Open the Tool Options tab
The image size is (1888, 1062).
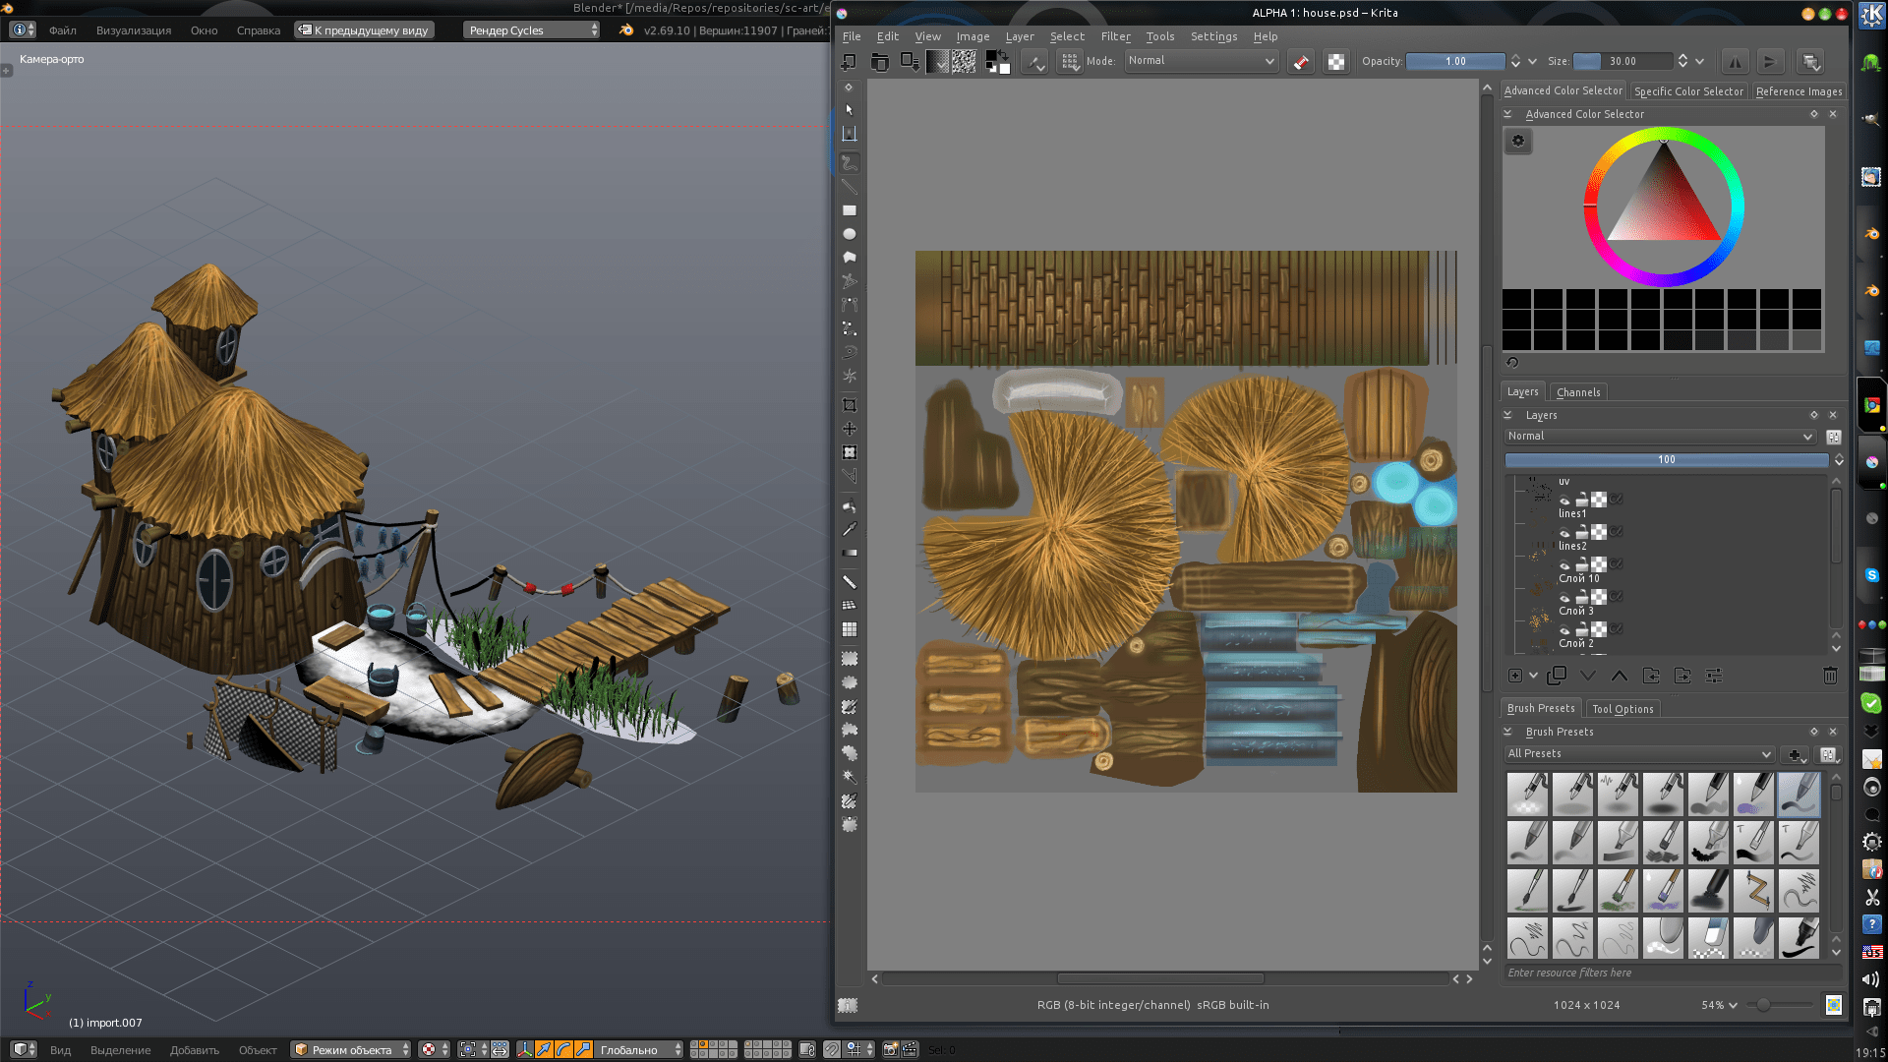tap(1622, 709)
